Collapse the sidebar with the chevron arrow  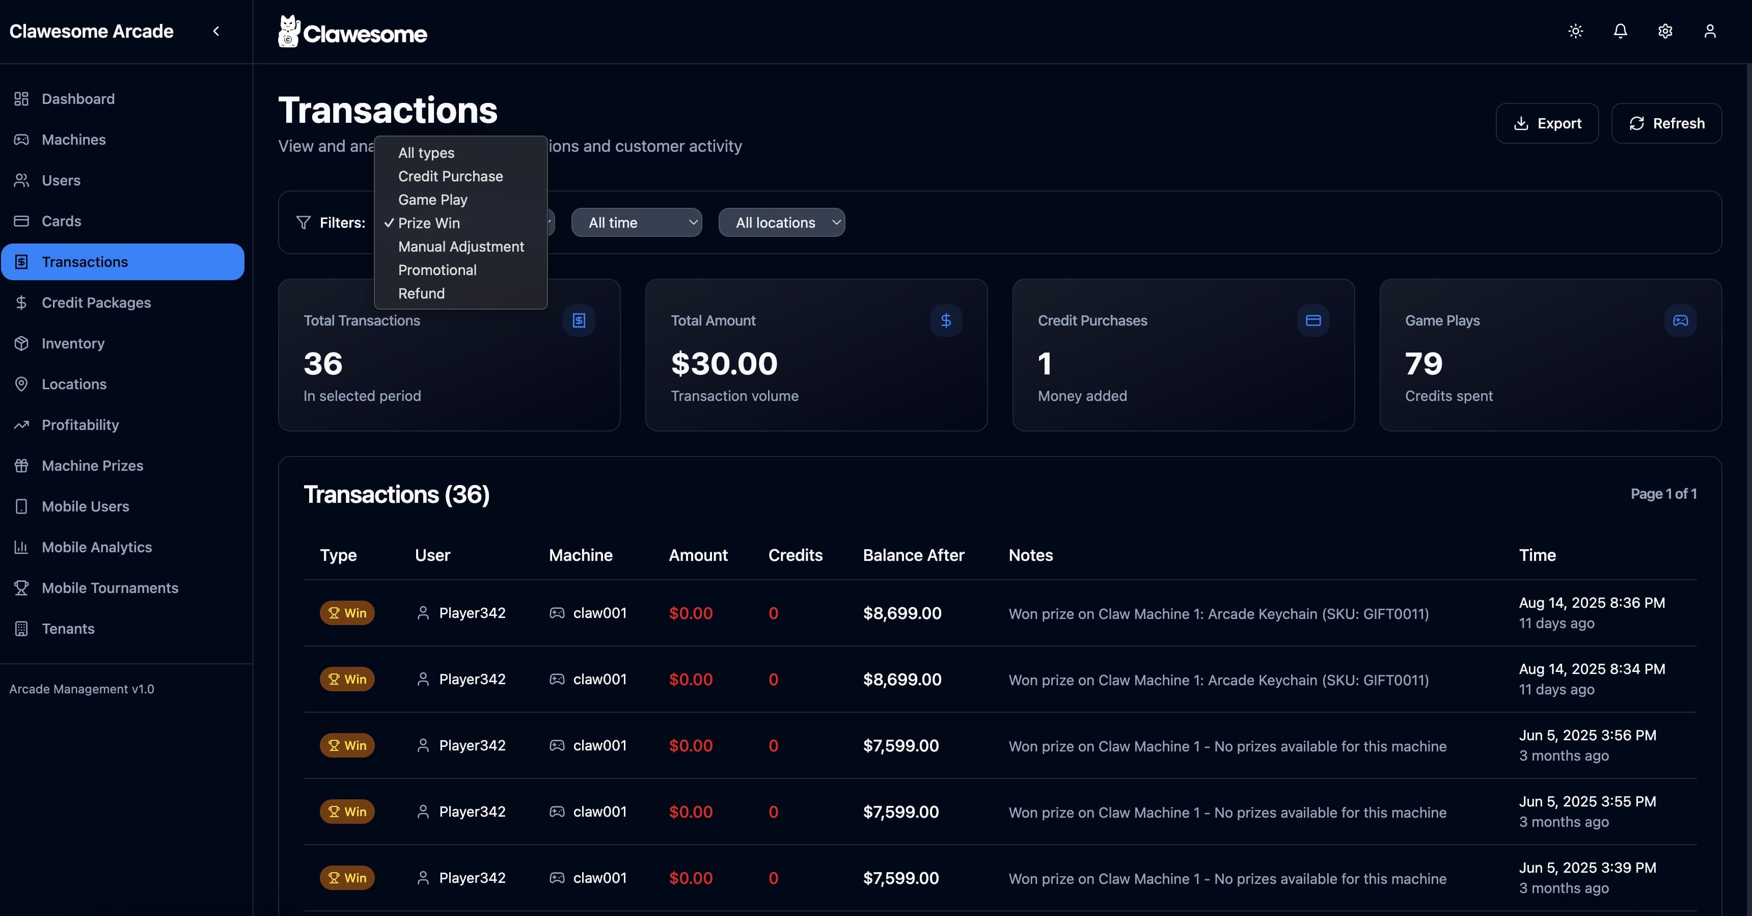(x=216, y=31)
